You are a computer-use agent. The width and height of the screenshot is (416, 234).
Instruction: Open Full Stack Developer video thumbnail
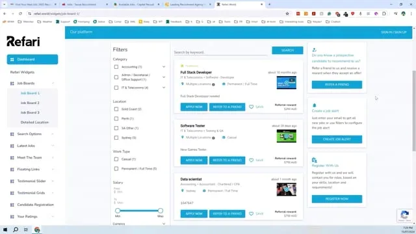click(x=286, y=83)
